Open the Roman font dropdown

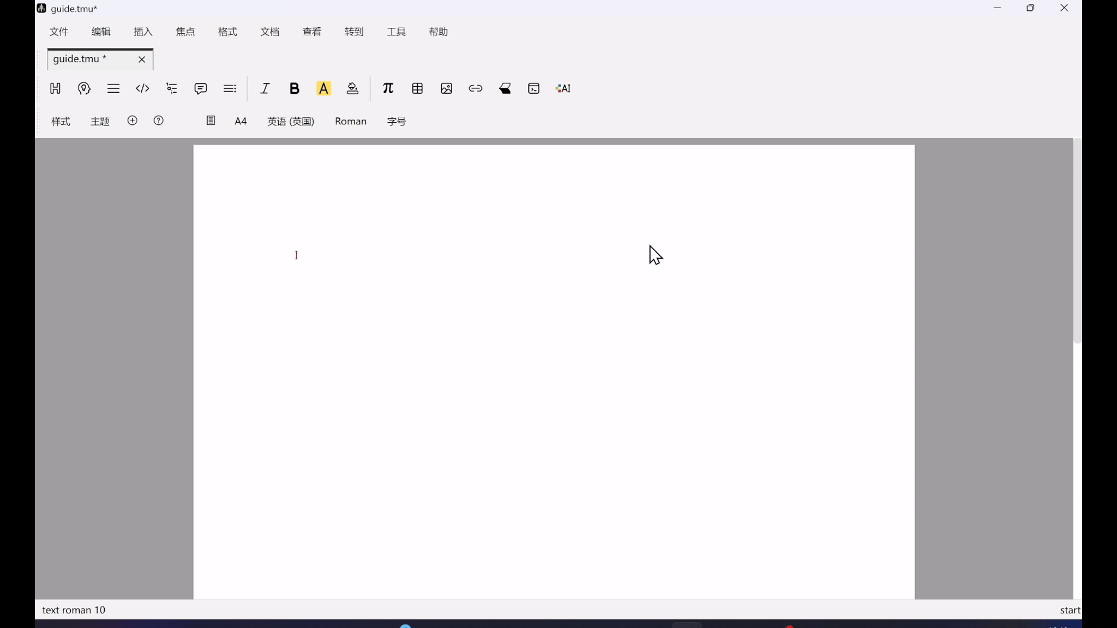tap(350, 121)
